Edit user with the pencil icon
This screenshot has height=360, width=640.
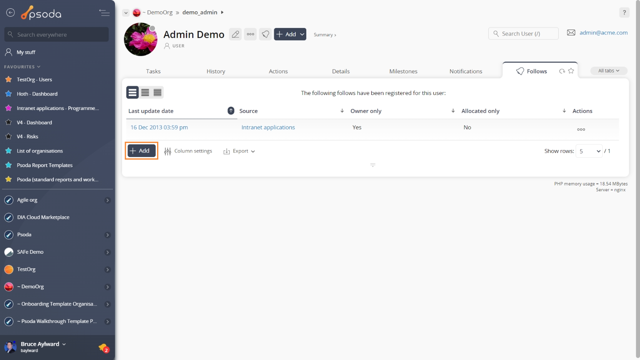click(x=235, y=34)
